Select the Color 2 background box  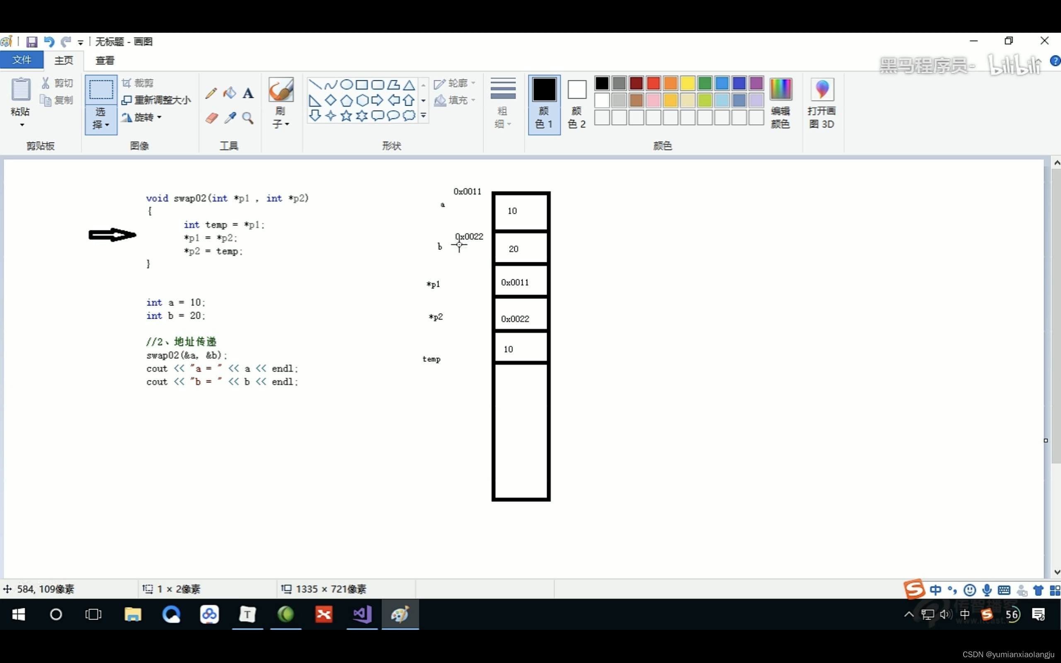click(577, 104)
